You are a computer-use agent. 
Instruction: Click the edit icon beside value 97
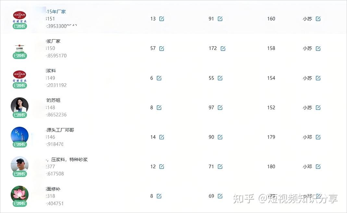[x=220, y=108]
